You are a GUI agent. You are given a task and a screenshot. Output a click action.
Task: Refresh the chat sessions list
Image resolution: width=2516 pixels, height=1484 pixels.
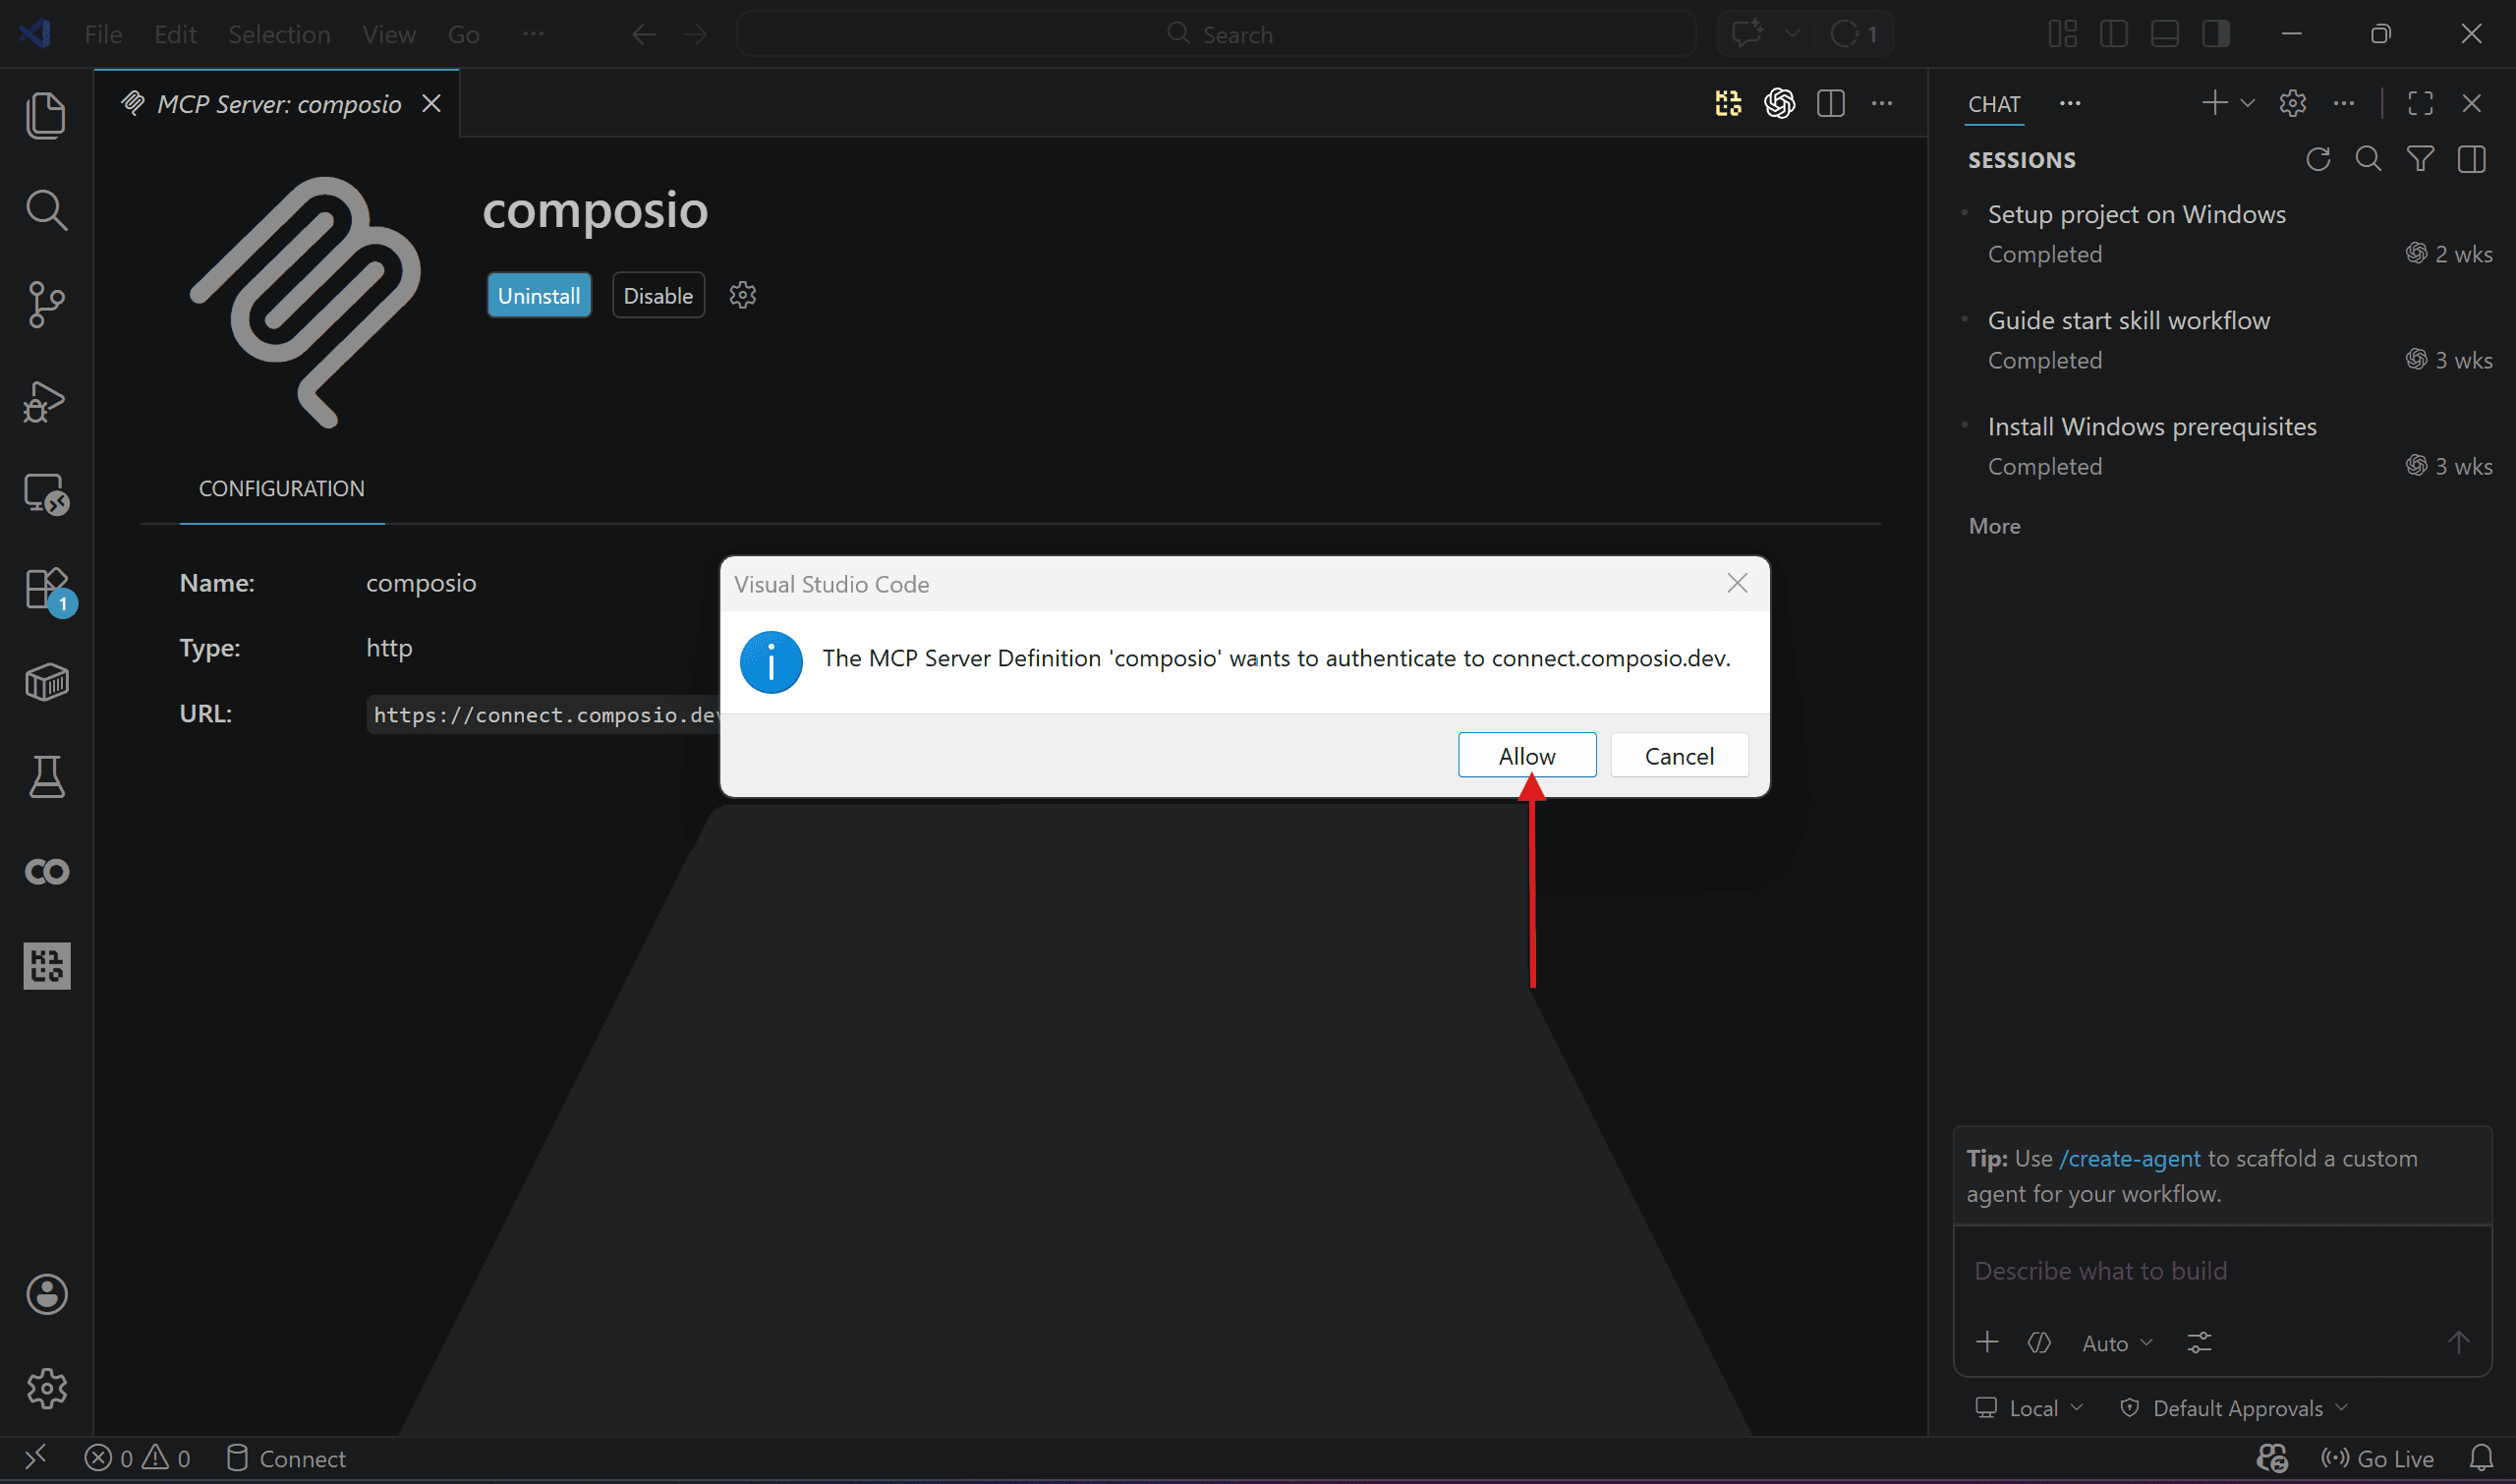pos(2317,160)
